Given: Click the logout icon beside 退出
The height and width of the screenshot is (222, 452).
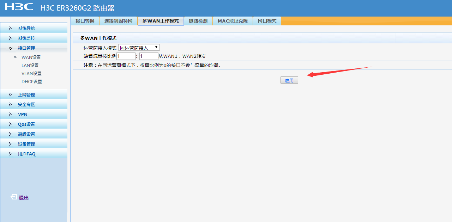Looking at the screenshot, I should [13, 197].
